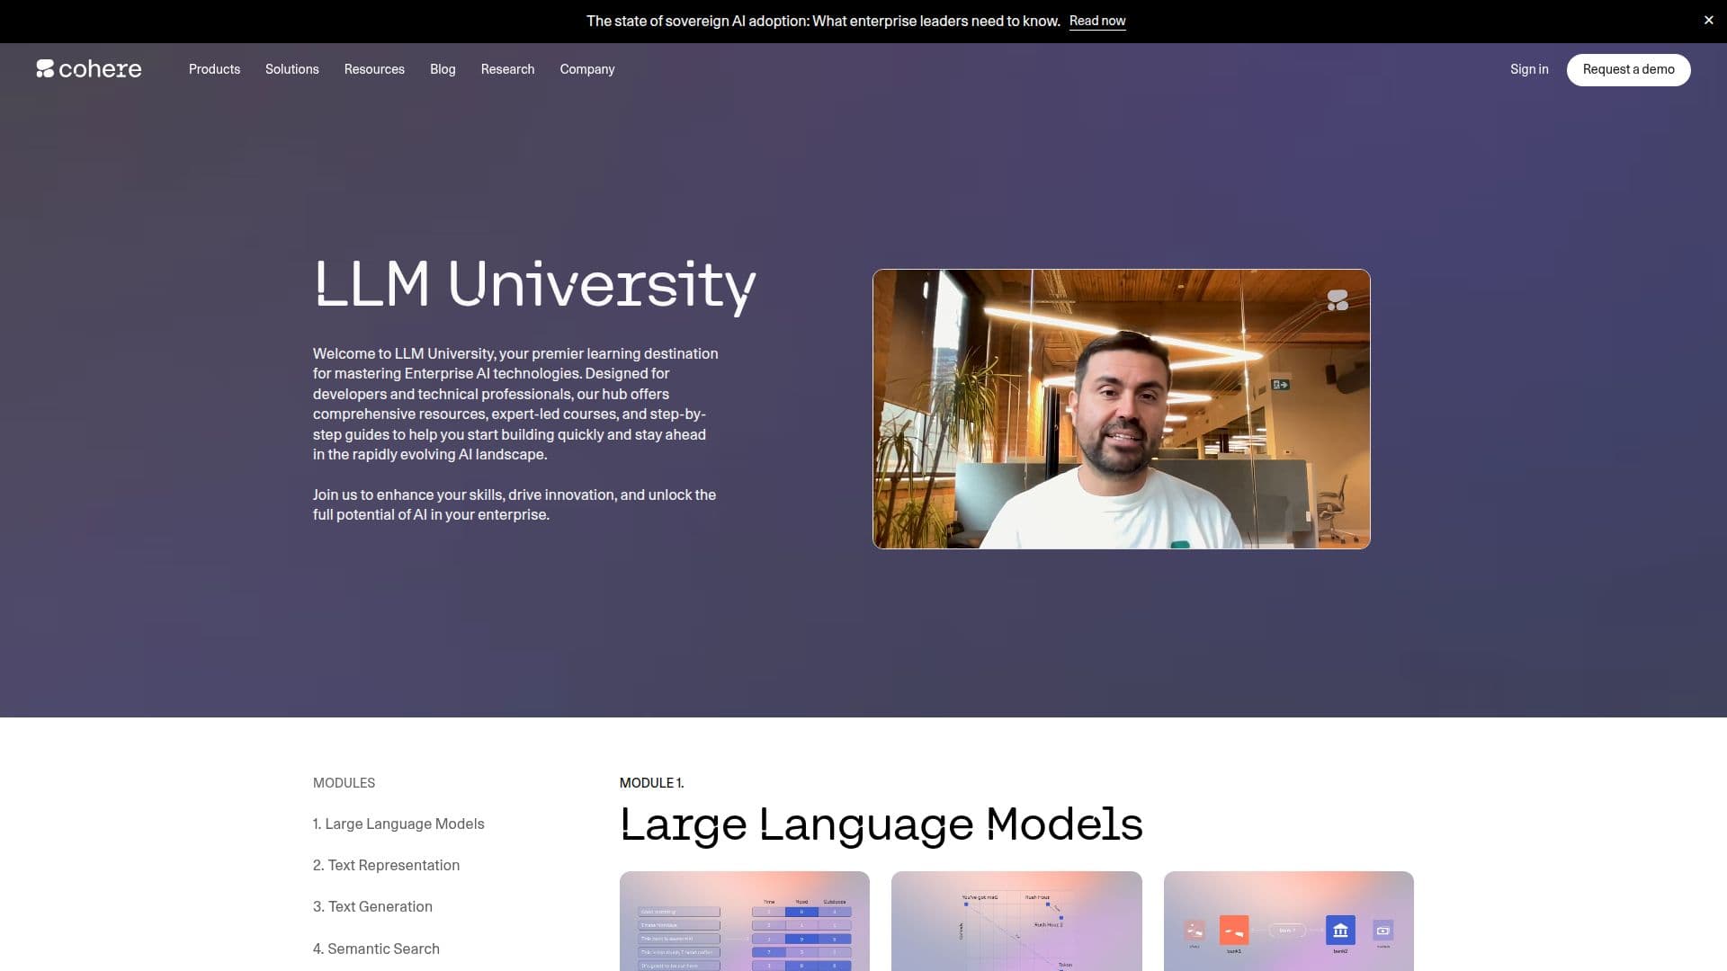Click the Sign in link
The width and height of the screenshot is (1727, 971).
[x=1529, y=69]
